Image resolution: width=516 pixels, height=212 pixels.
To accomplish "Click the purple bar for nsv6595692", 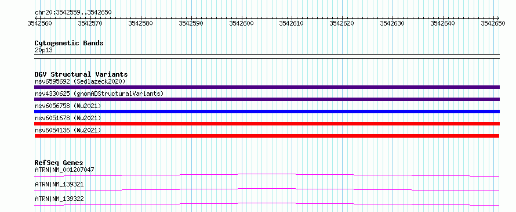I will pyautogui.click(x=267, y=87).
